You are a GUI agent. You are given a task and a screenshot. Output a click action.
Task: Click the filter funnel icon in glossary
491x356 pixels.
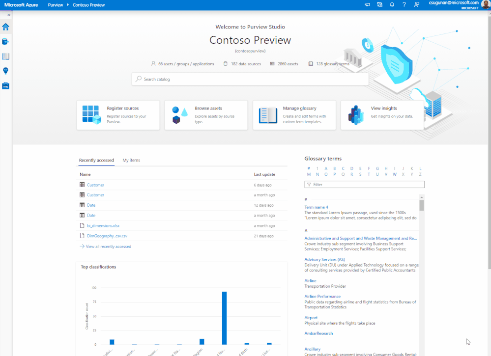point(309,185)
